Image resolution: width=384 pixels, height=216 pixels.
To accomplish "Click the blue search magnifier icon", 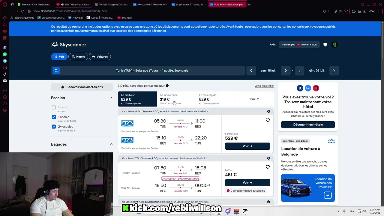I will [56, 70].
